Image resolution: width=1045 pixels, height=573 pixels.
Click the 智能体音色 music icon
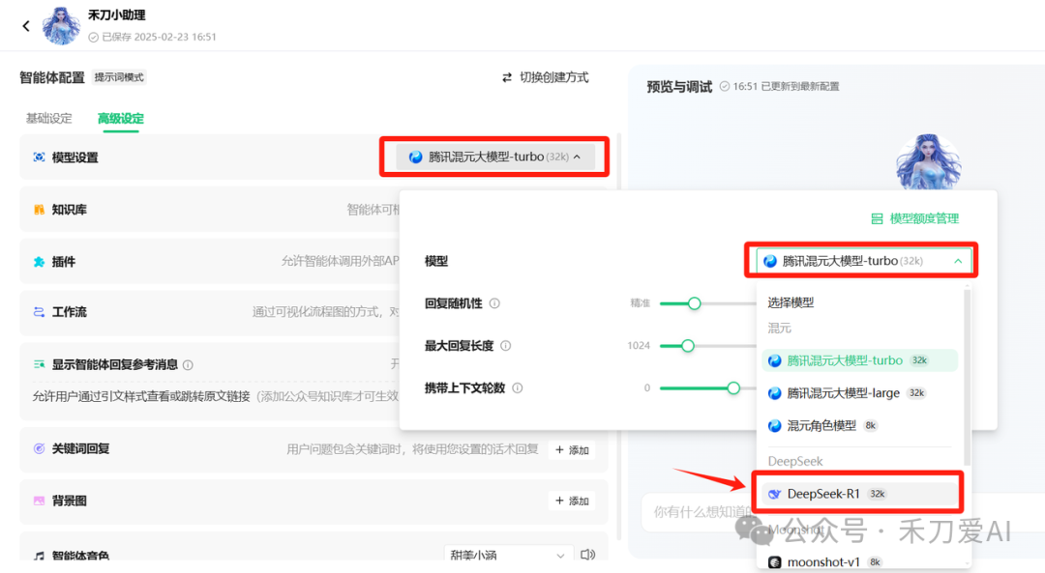(x=40, y=555)
